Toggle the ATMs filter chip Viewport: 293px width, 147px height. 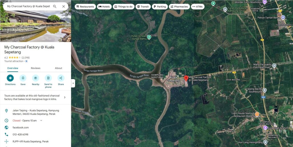coord(197,7)
